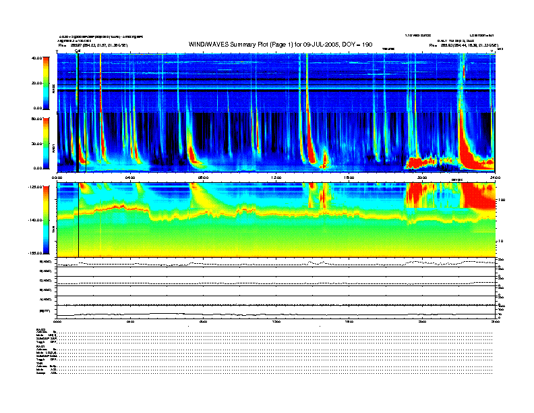Viewport: 534px width, 413px height.
Task: Select the "40.00" tick on RAD2 color scale
Action: pos(36,58)
